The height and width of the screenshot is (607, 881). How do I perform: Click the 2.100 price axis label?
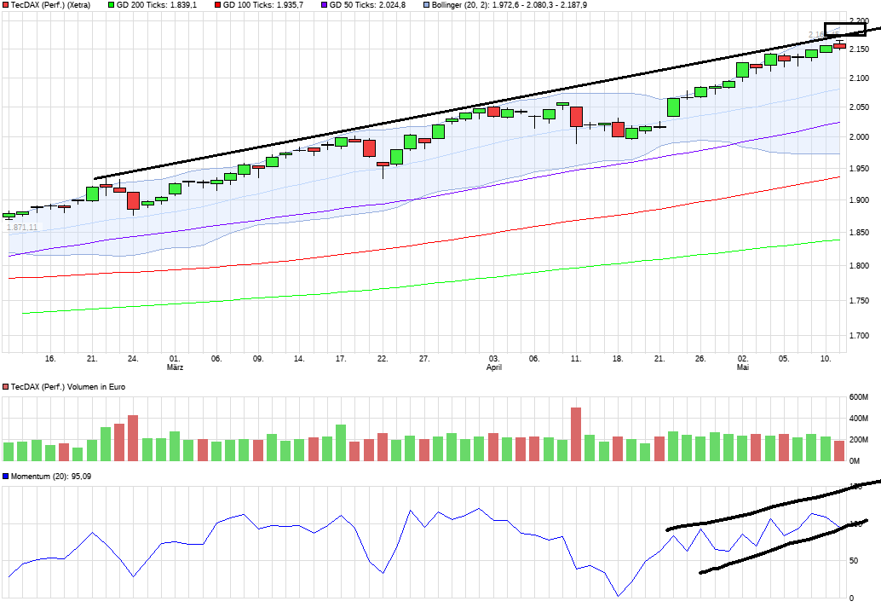click(860, 78)
